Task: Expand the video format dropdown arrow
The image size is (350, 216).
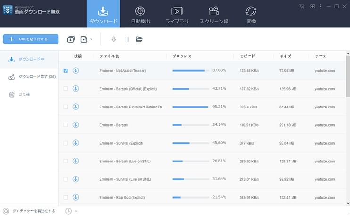Action: 91,39
